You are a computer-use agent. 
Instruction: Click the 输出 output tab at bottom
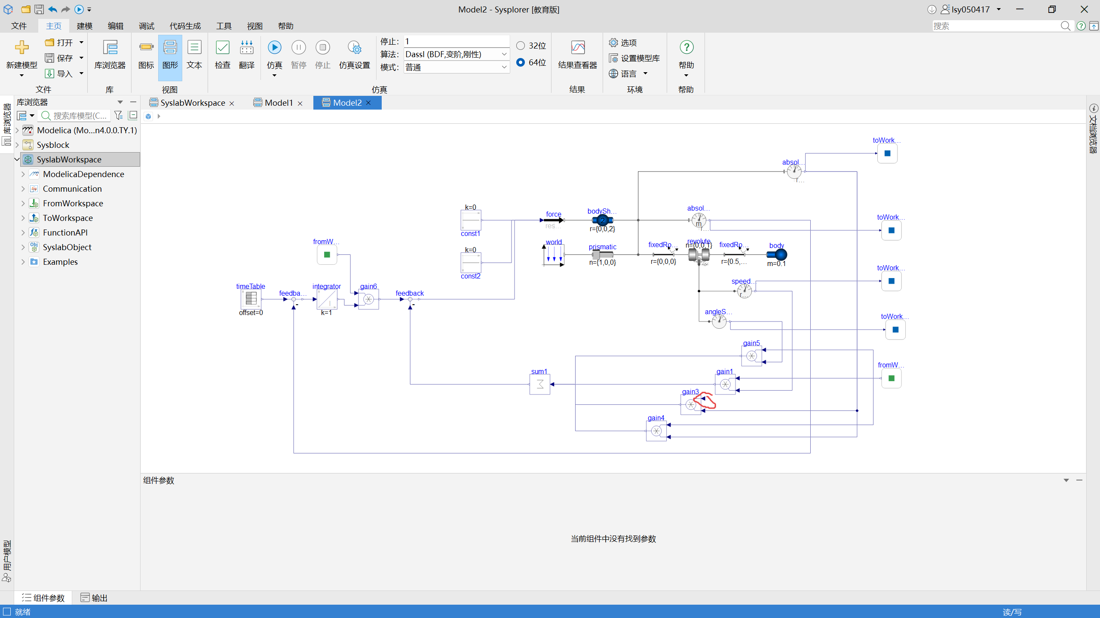click(x=94, y=598)
